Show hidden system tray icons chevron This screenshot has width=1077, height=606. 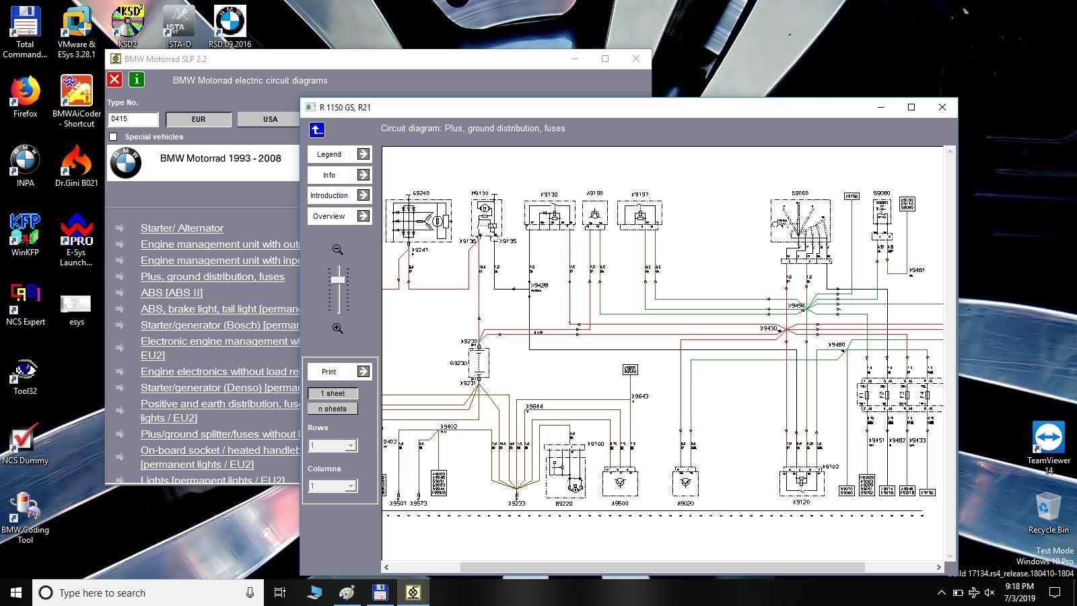point(941,593)
